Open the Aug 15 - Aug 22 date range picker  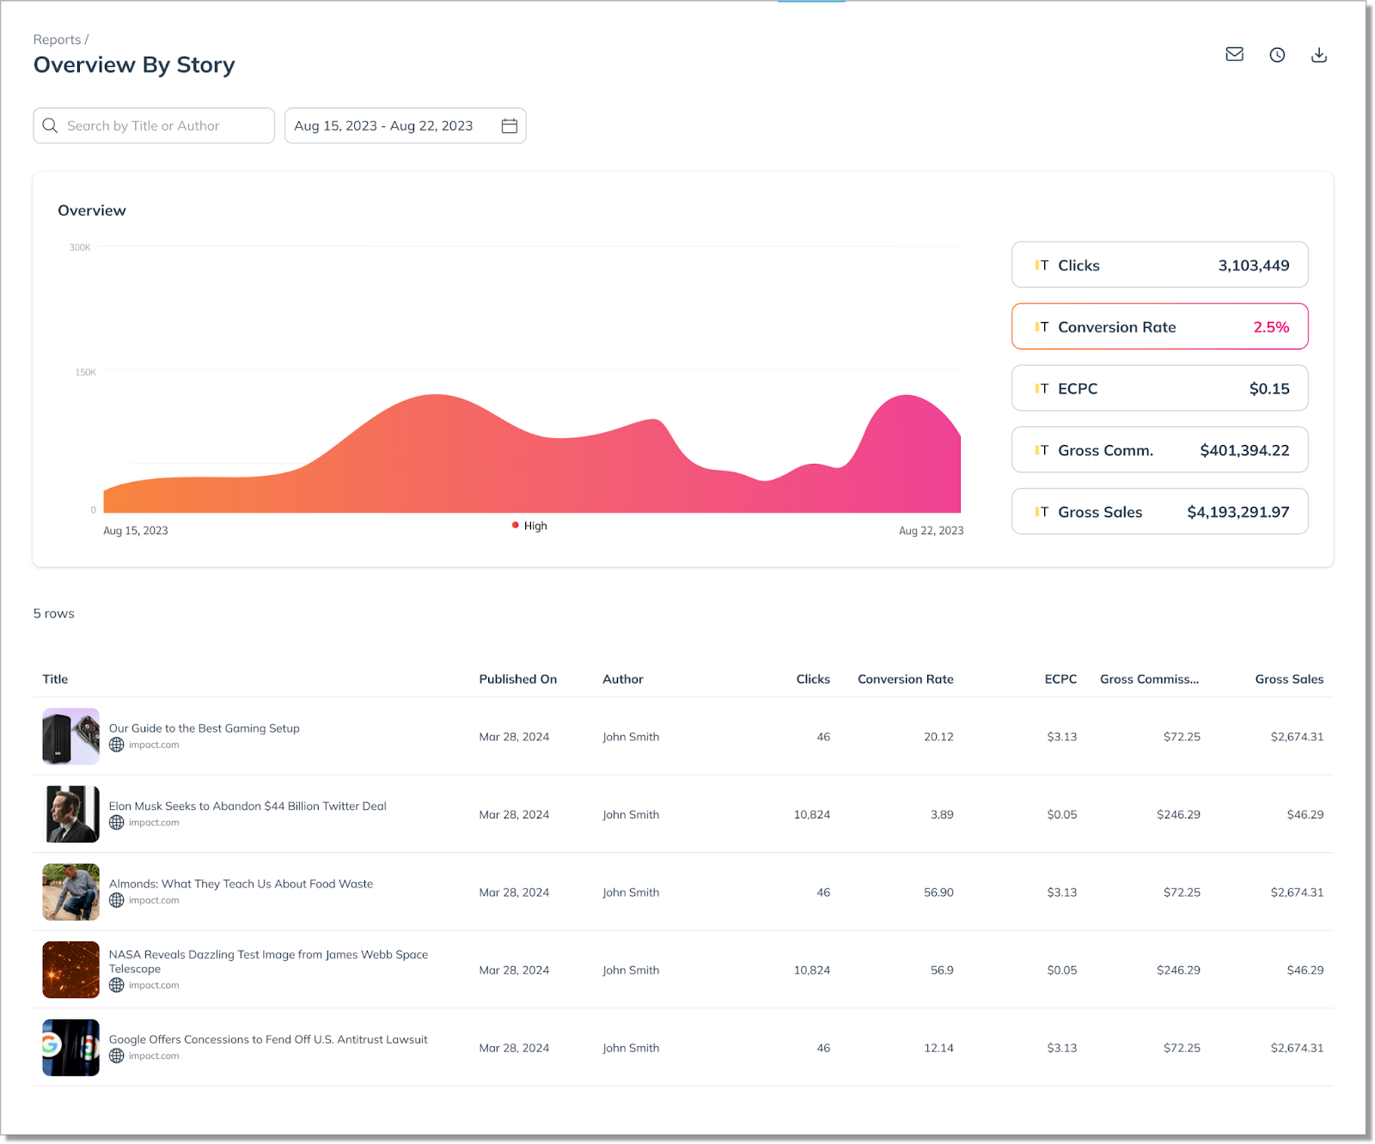tap(405, 125)
